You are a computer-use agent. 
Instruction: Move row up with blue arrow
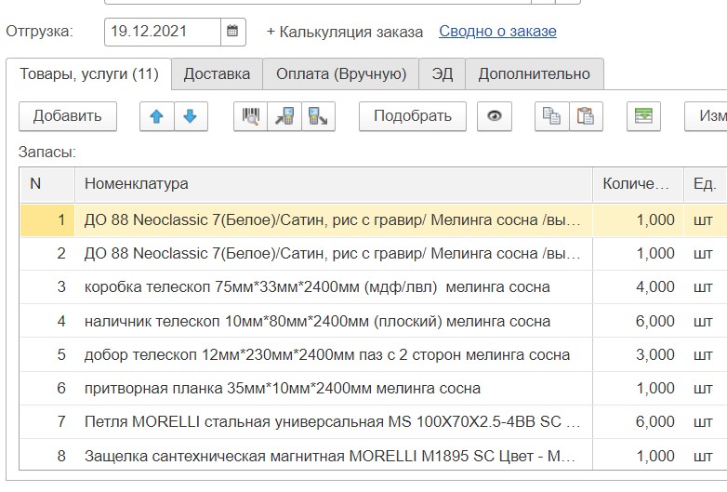pos(156,116)
